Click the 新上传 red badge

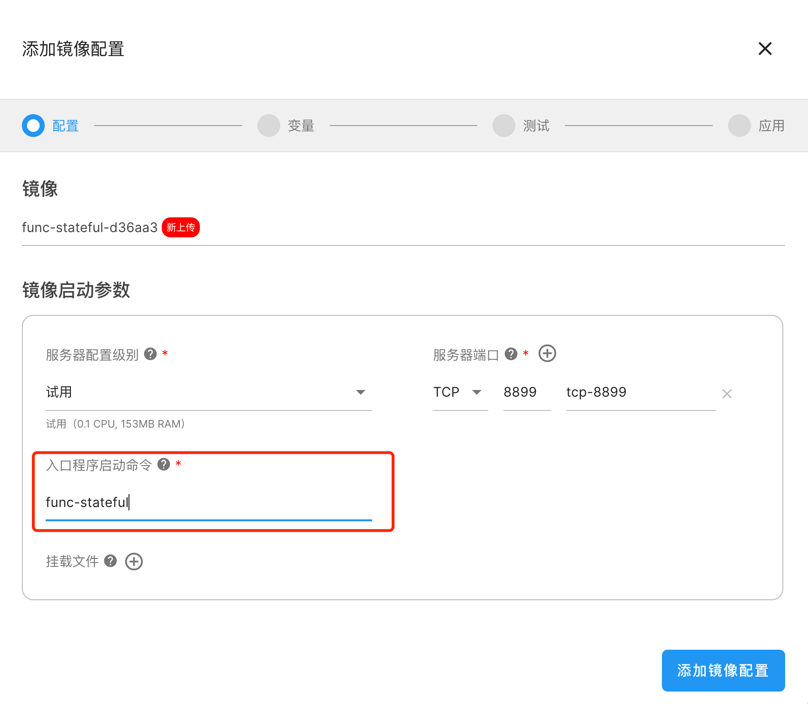pos(181,227)
